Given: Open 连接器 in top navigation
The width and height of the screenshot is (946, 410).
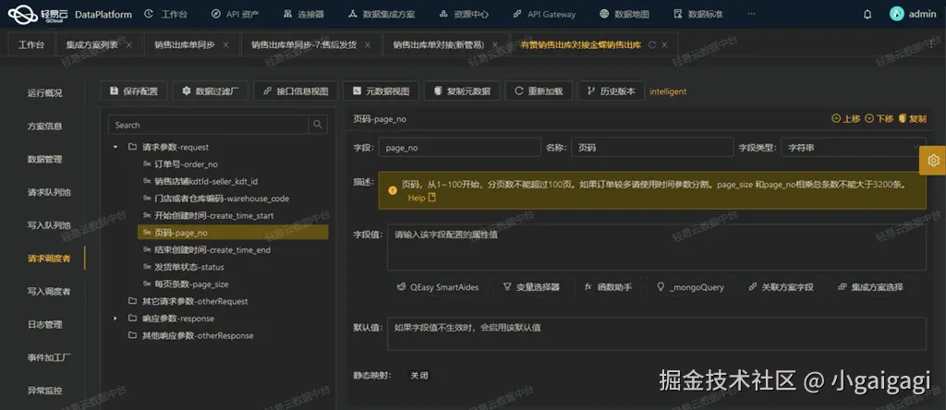Looking at the screenshot, I should pos(303,14).
